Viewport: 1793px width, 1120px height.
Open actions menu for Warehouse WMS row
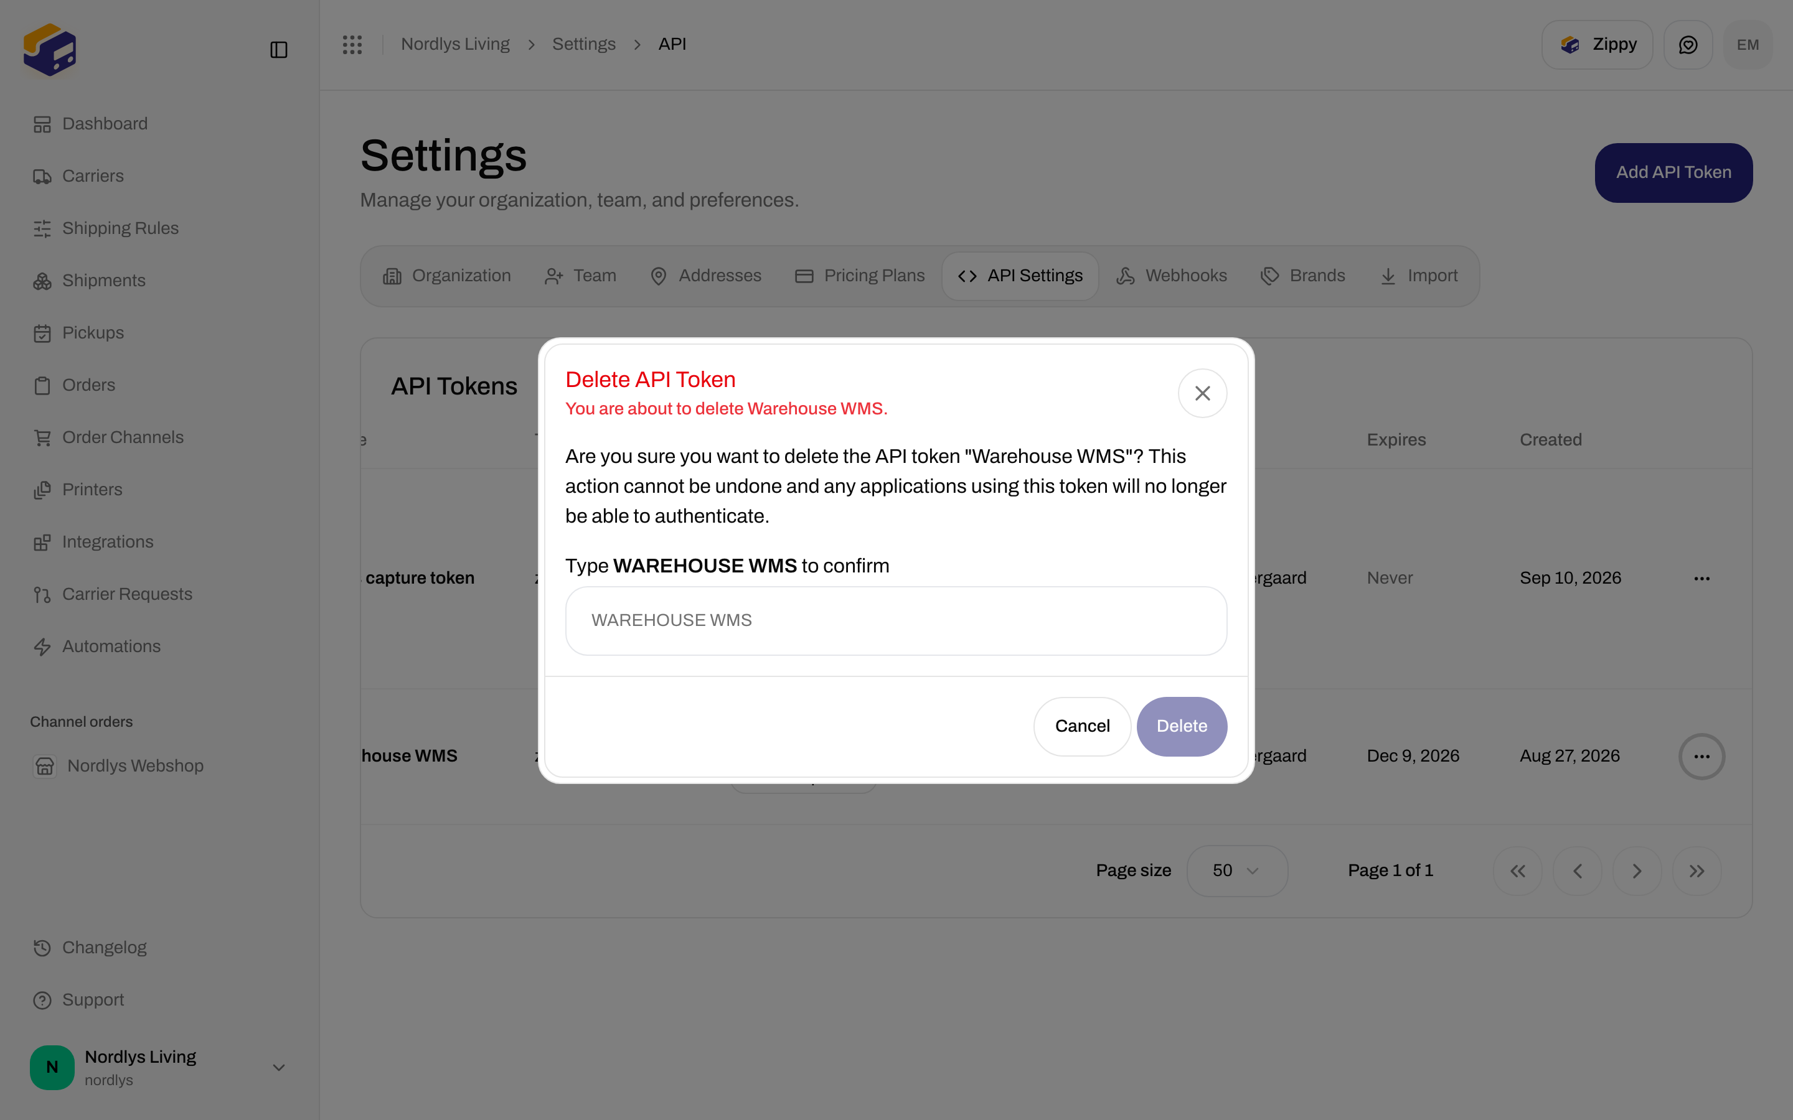tap(1701, 756)
